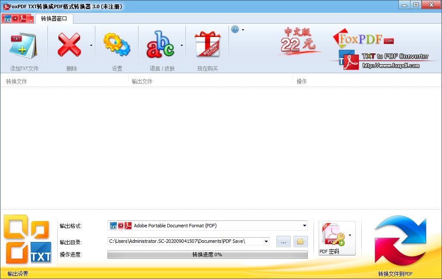Click the red X Delete (删除) icon
This screenshot has height=279, width=442.
pos(69,45)
